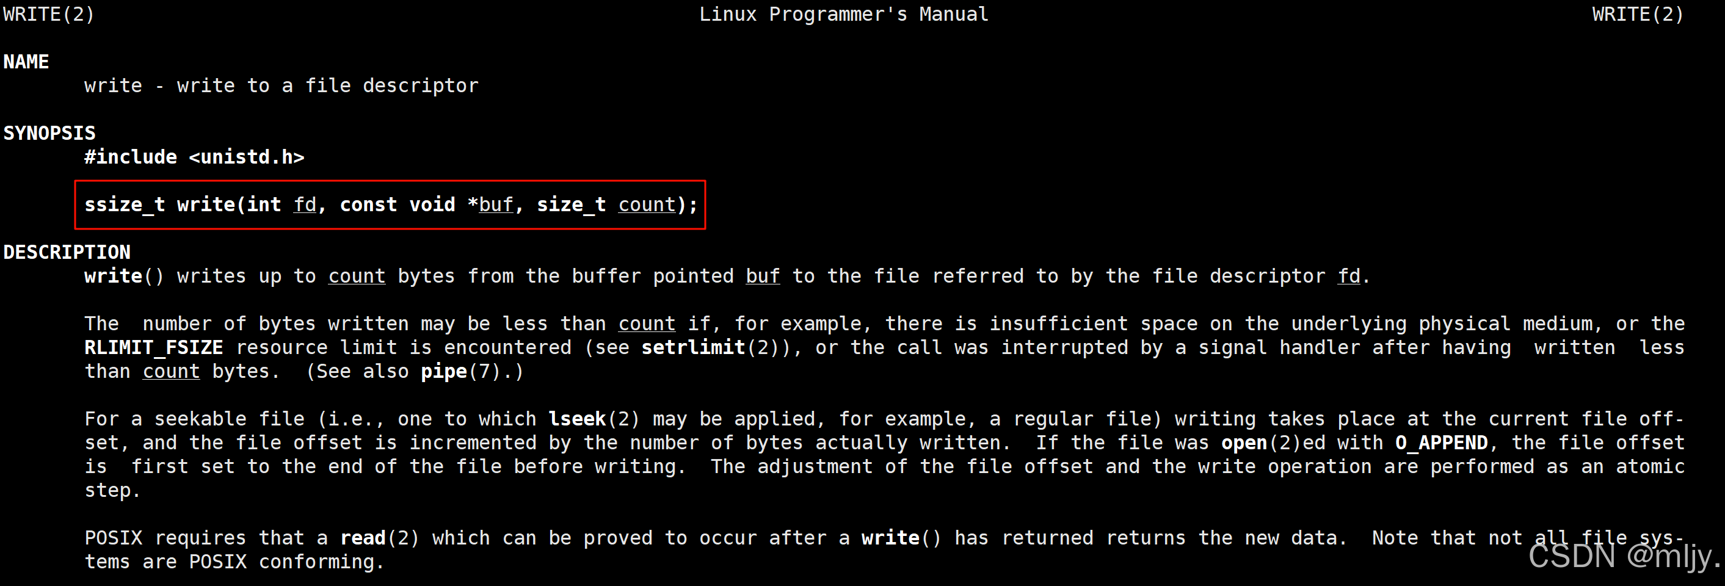Click underlined fd at end of first description line

[1349, 276]
